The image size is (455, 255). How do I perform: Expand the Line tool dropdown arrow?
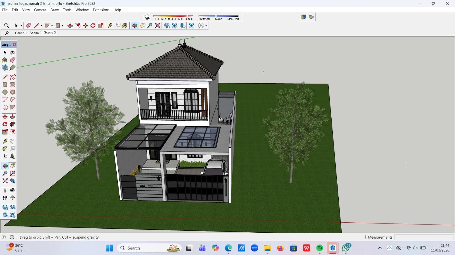pyautogui.click(x=41, y=26)
